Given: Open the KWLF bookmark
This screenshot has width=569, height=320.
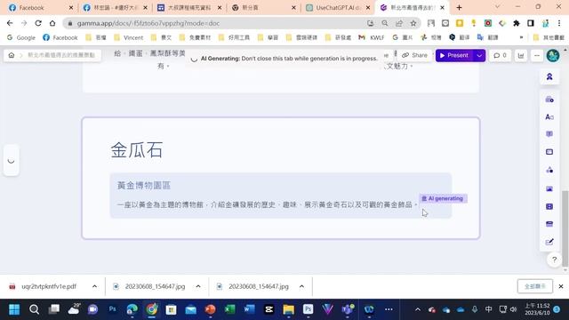Looking at the screenshot, I should click(372, 37).
